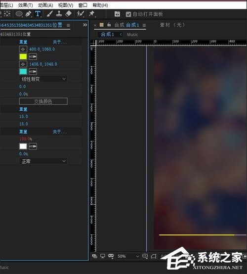Select the Puppet Pin tool

[92, 14]
